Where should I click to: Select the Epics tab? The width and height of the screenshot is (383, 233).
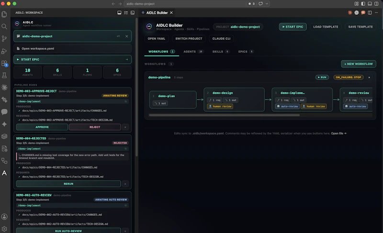pyautogui.click(x=246, y=52)
